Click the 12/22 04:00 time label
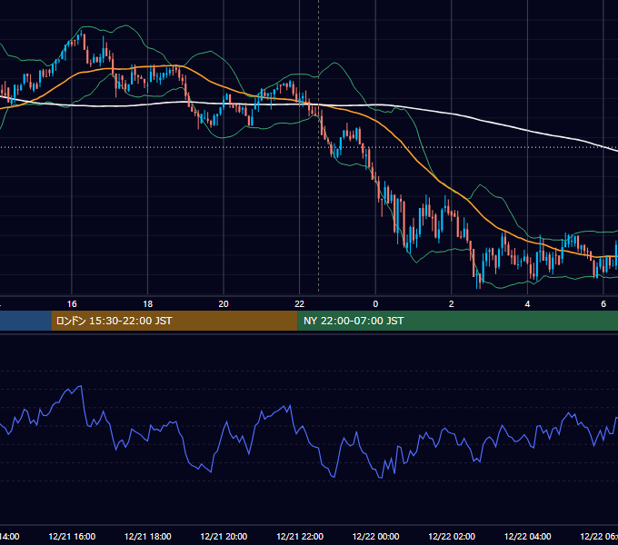Screen dimensions: 618x545 pyautogui.click(x=528, y=536)
